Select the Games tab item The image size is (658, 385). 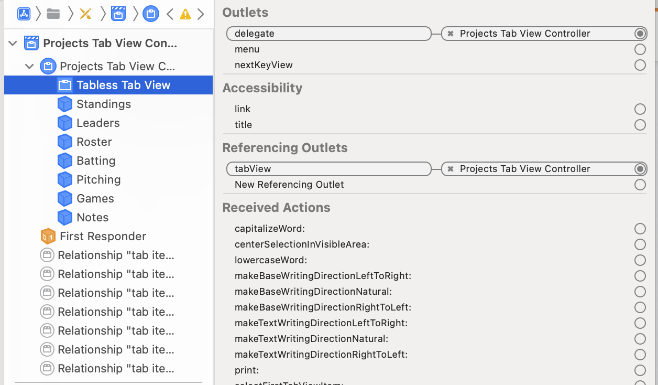pyautogui.click(x=108, y=198)
